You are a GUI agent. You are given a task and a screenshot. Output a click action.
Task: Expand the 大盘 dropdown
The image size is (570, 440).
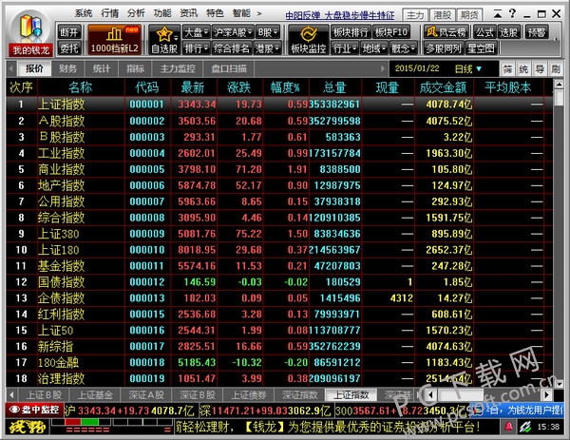[x=197, y=32]
